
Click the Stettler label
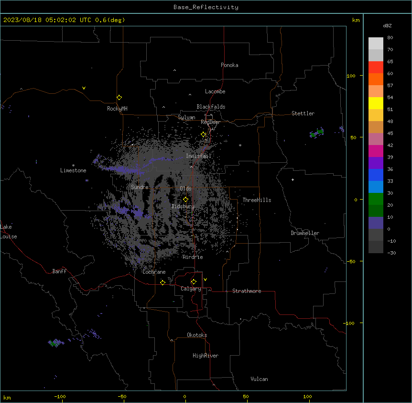303,113
